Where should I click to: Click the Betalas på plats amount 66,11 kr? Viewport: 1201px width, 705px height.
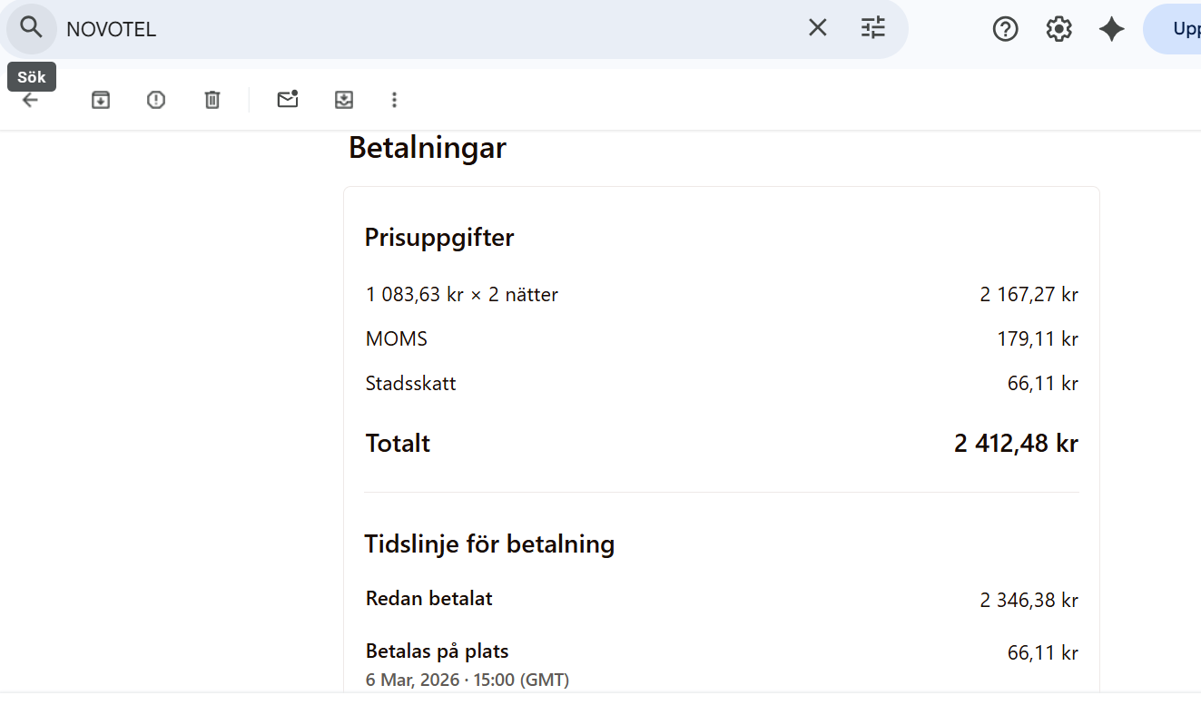click(1043, 653)
